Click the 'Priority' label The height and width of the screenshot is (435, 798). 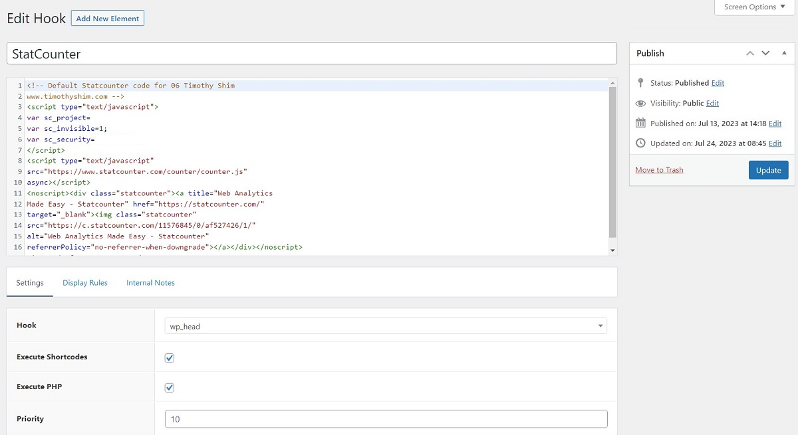pyautogui.click(x=30, y=418)
